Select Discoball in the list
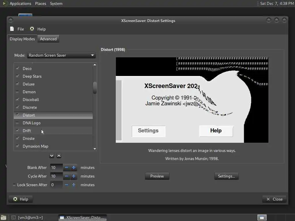Image resolution: width=295 pixels, height=221 pixels. [x=53, y=100]
